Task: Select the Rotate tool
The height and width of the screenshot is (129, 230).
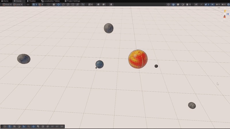Action: (63, 5)
